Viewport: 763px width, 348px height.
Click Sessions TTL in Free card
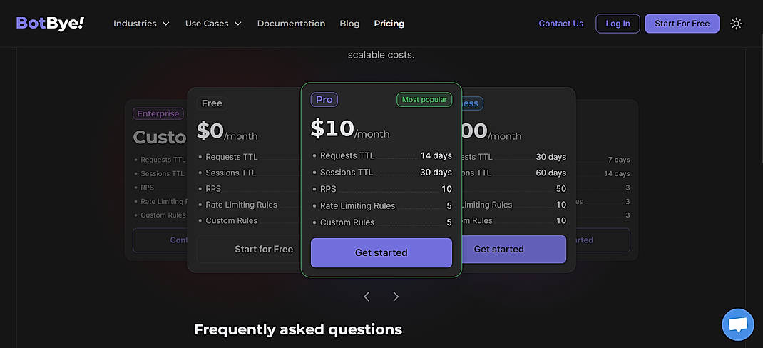[x=230, y=173]
